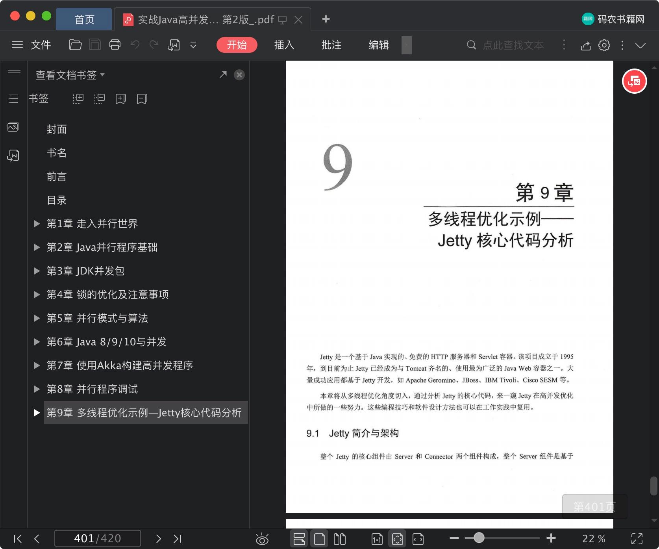Set zoom to actual size 1:1
659x549 pixels.
(377, 539)
